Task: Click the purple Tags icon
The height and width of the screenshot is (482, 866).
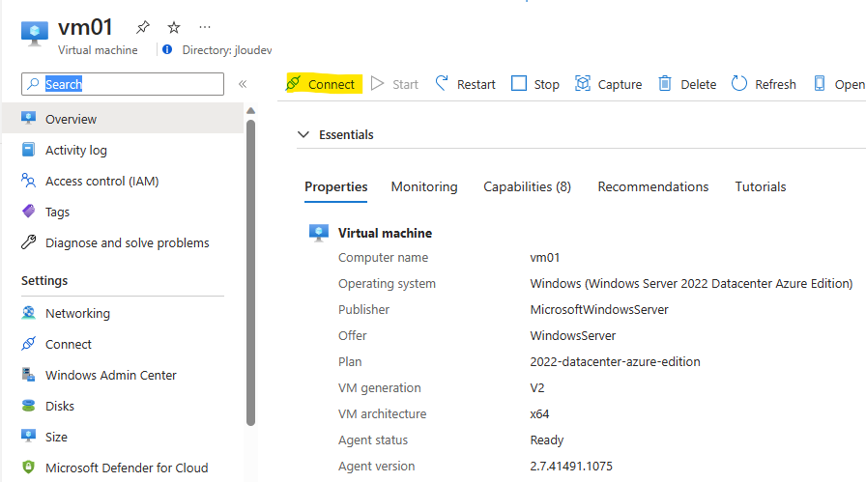Action: pos(29,211)
